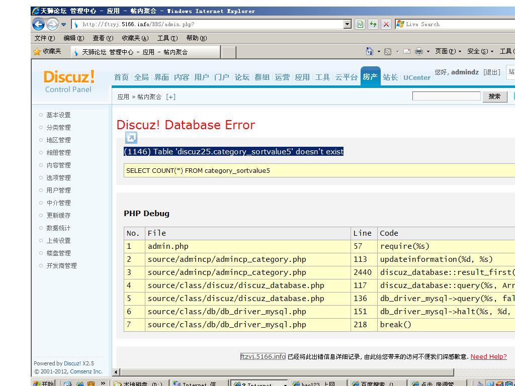The image size is (515, 386).
Task: Click the horizontal scrollbar left arrow
Action: [x=116, y=372]
